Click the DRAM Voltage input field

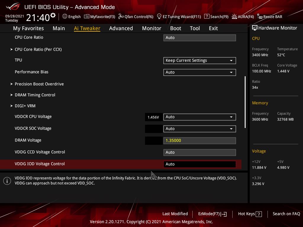199,140
